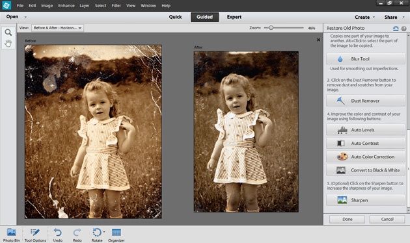This screenshot has height=243, width=410.
Task: Apply Auto Color Correction
Action: click(x=366, y=157)
